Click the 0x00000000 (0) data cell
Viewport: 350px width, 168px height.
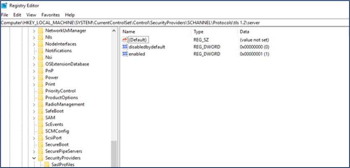[254, 47]
